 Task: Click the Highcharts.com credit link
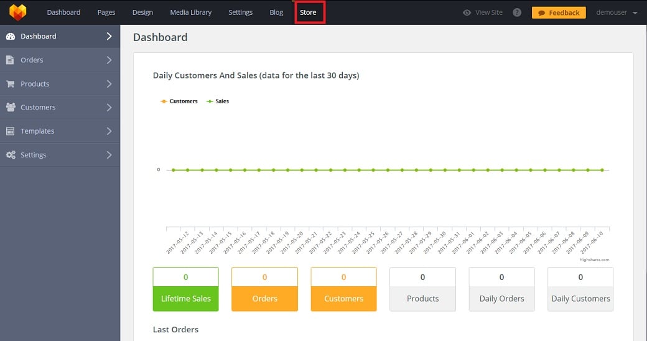pyautogui.click(x=594, y=259)
